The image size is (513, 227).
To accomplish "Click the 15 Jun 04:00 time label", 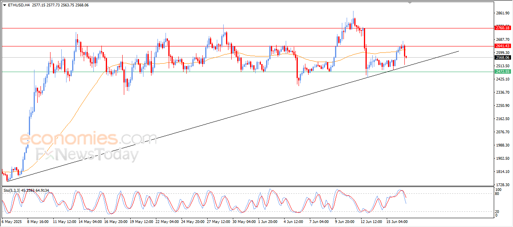I will (x=397, y=221).
